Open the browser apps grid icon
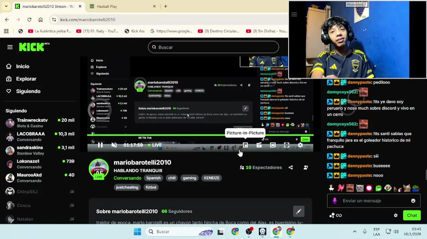The width and height of the screenshot is (427, 239). pyautogui.click(x=6, y=31)
